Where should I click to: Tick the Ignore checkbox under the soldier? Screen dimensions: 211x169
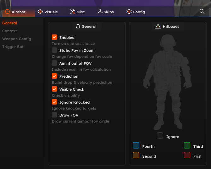click(160, 136)
